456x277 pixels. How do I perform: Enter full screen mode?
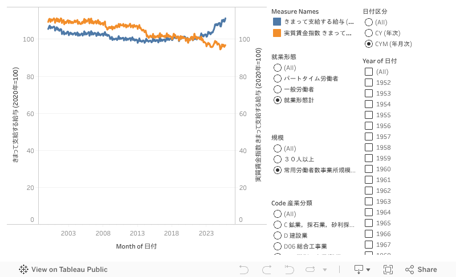point(388,270)
